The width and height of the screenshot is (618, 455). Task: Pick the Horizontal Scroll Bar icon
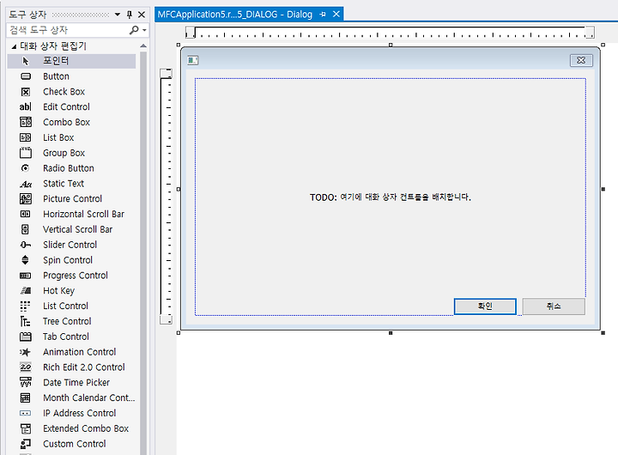25,214
